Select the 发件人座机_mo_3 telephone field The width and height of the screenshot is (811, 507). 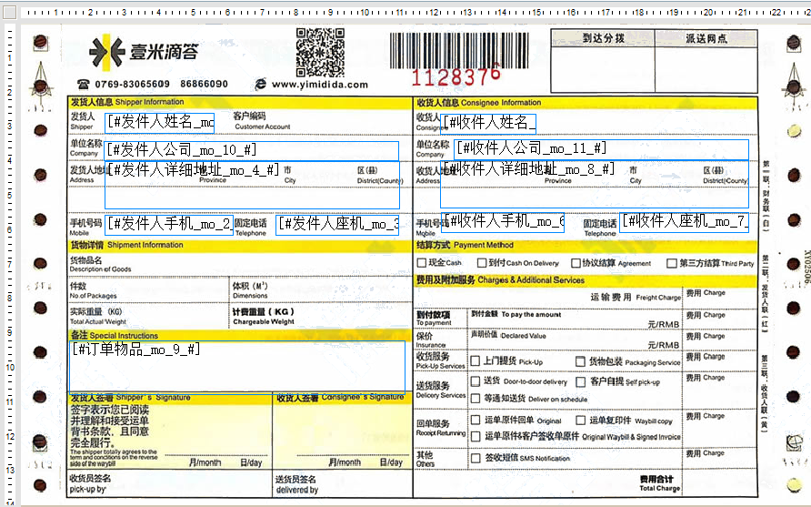337,225
